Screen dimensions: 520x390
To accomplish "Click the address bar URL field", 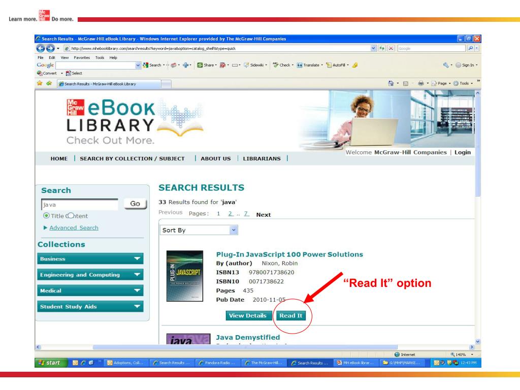I will [217, 48].
